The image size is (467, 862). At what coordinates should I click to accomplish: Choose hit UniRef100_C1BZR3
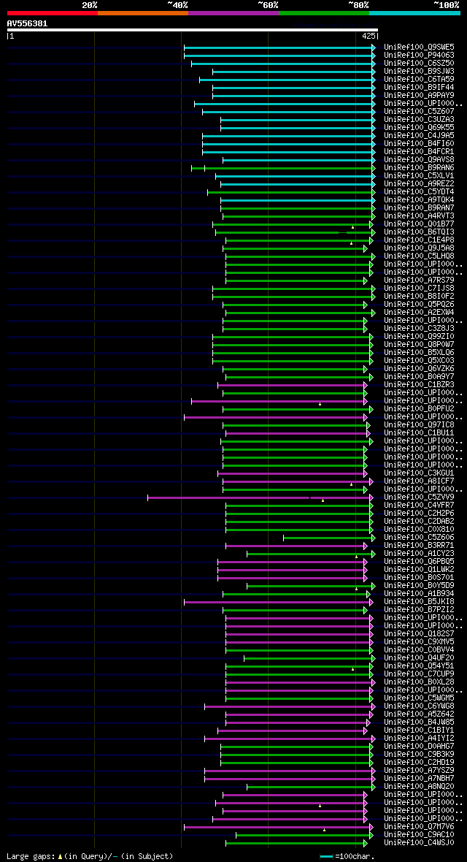pos(419,384)
